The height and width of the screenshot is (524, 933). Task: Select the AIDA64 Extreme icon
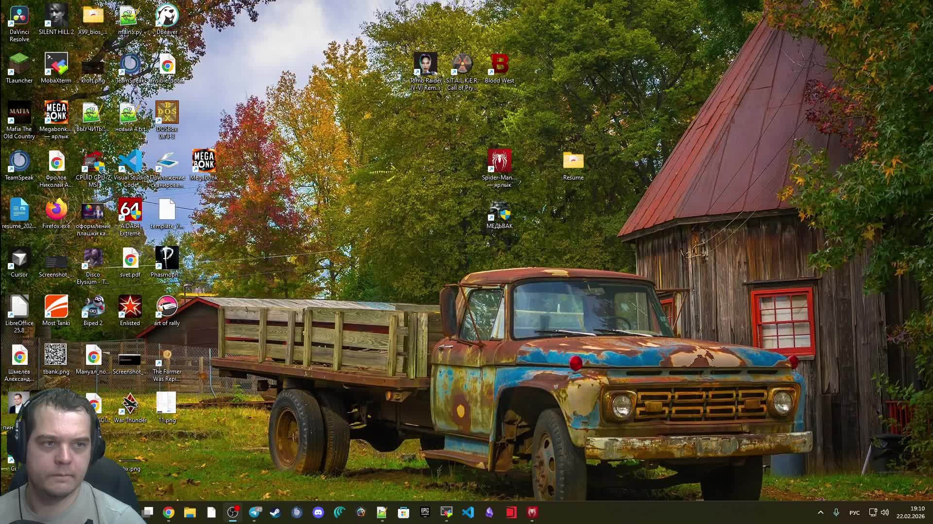[x=130, y=210]
